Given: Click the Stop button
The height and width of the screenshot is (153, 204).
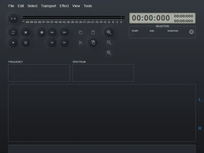Looking at the screenshot, I should tap(26, 32).
